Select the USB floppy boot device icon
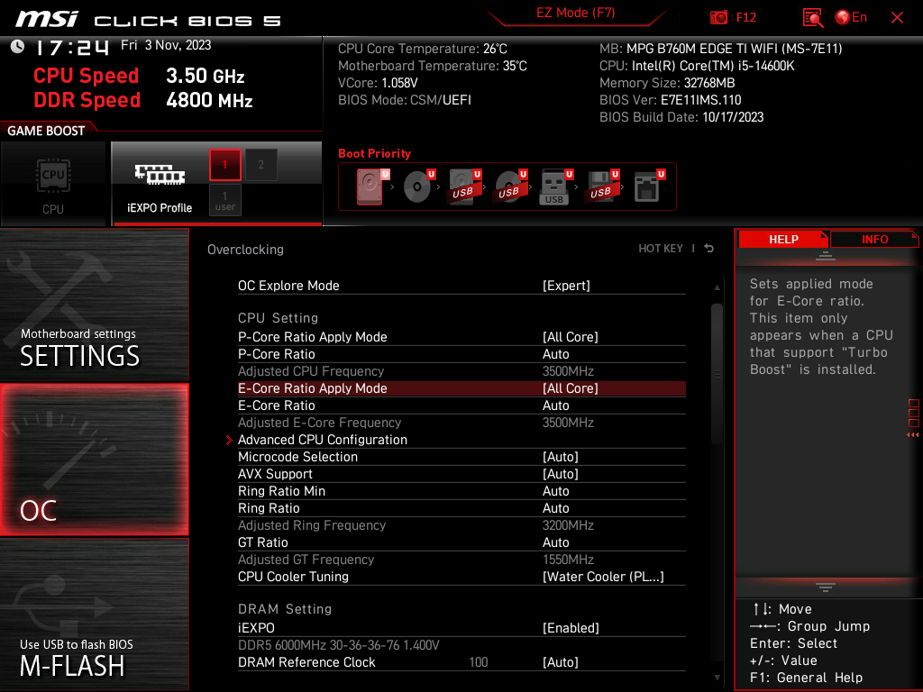Image resolution: width=923 pixels, height=692 pixels. pyautogui.click(x=601, y=186)
